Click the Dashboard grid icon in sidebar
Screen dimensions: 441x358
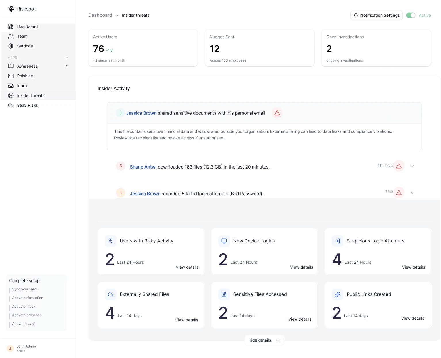click(11, 26)
